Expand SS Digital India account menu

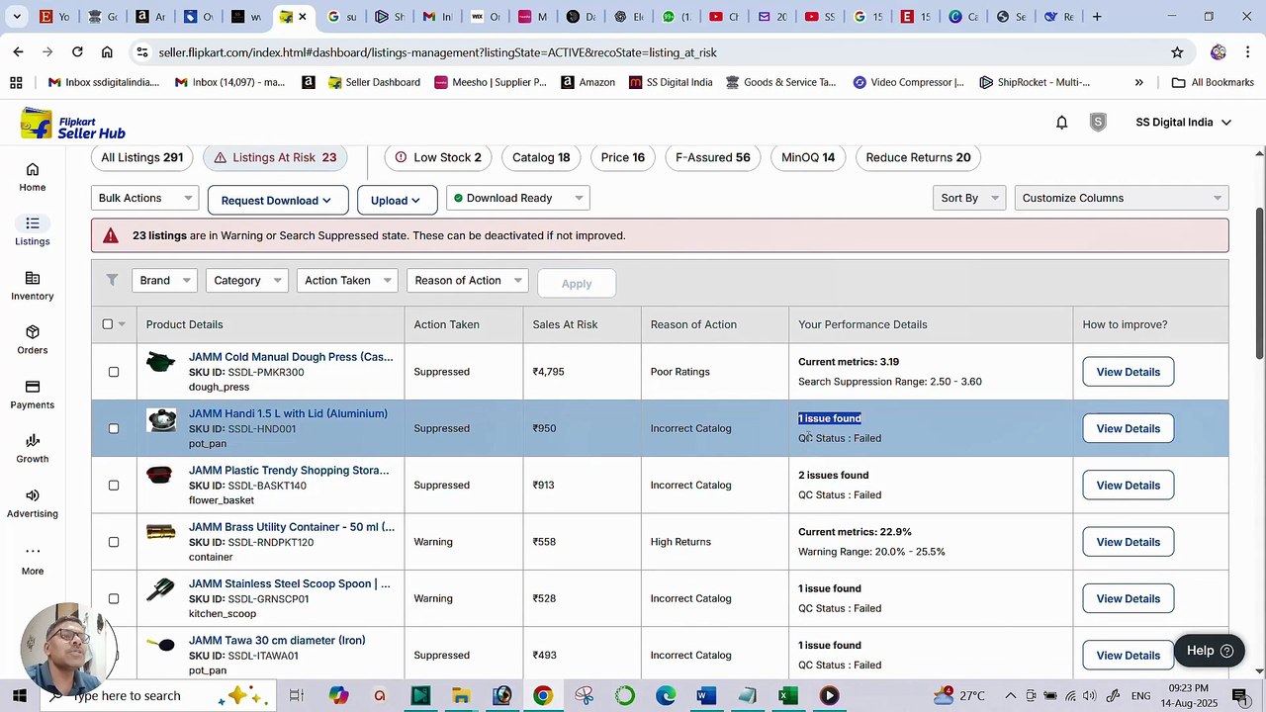(x=1183, y=123)
